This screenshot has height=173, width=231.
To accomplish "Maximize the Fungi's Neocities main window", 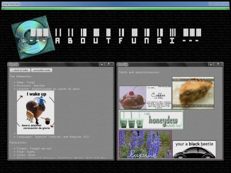I will click(225, 3).
